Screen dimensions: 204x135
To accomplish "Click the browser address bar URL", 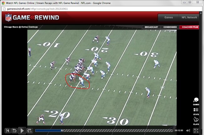I will (37, 9).
